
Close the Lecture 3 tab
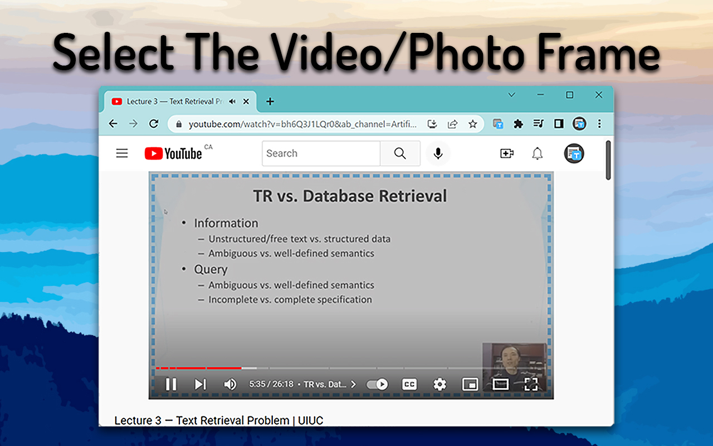point(246,101)
